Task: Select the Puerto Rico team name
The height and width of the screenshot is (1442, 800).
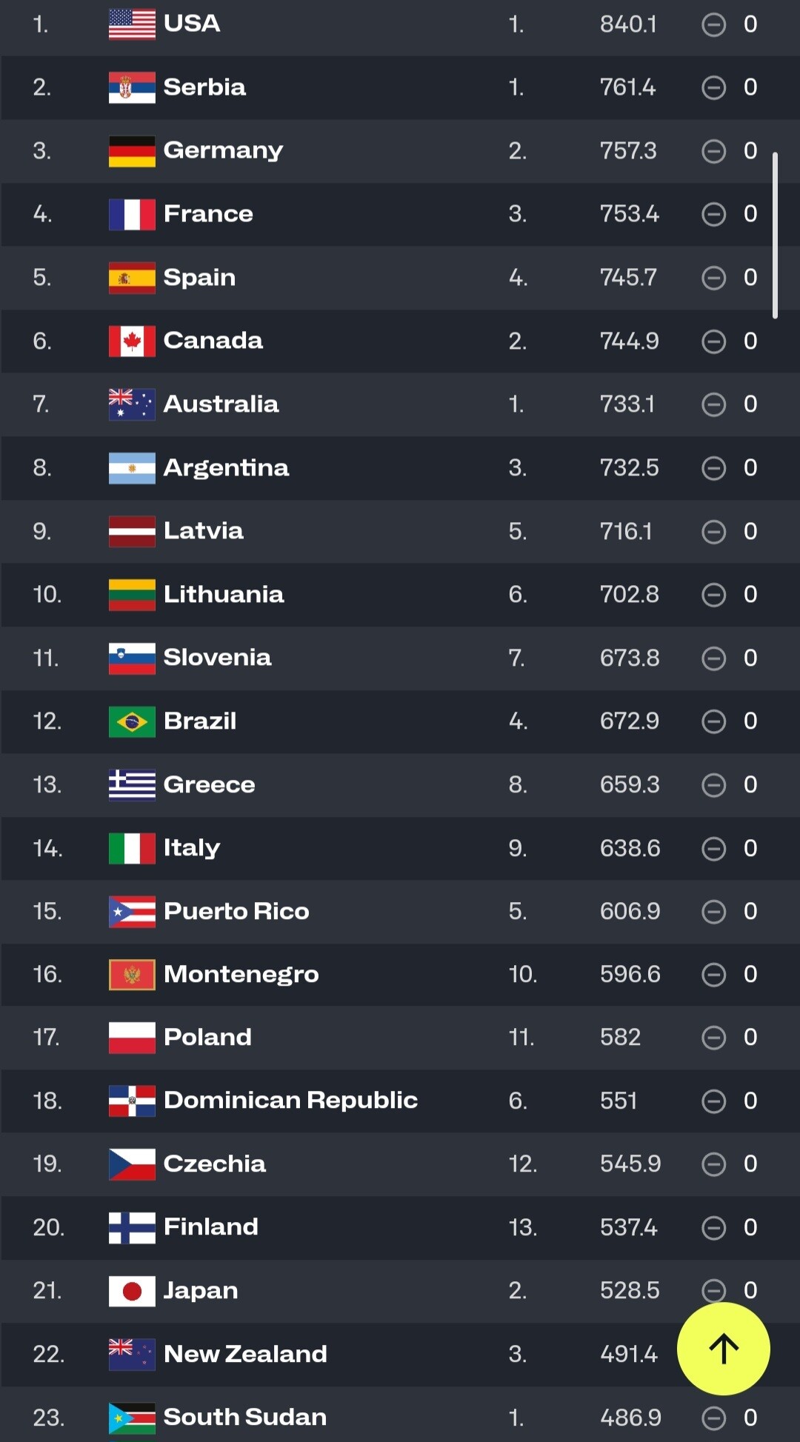Action: pyautogui.click(x=236, y=911)
